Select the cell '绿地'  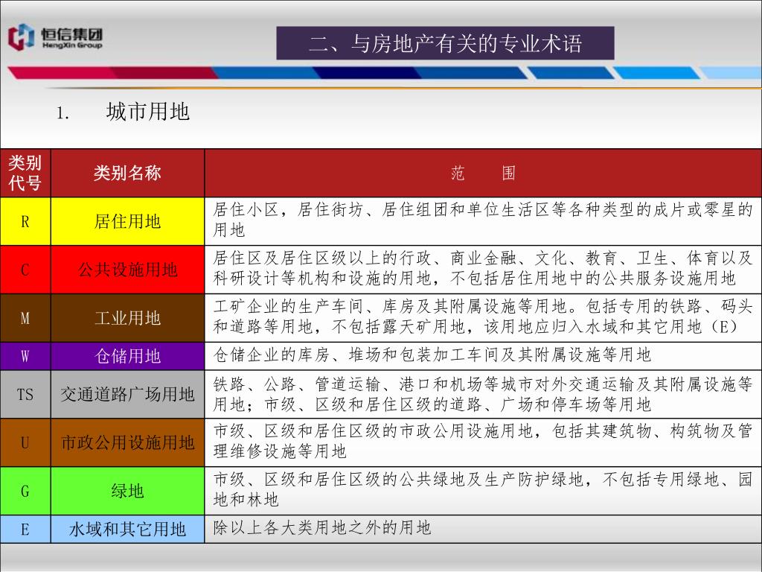(127, 491)
